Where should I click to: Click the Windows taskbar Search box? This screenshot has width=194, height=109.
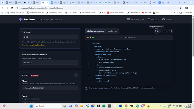[x=48, y=106]
